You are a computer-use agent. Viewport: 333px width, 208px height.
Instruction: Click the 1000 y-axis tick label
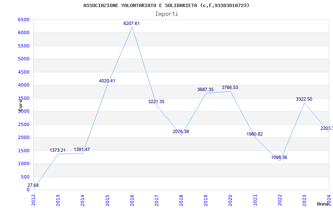pyautogui.click(x=24, y=163)
